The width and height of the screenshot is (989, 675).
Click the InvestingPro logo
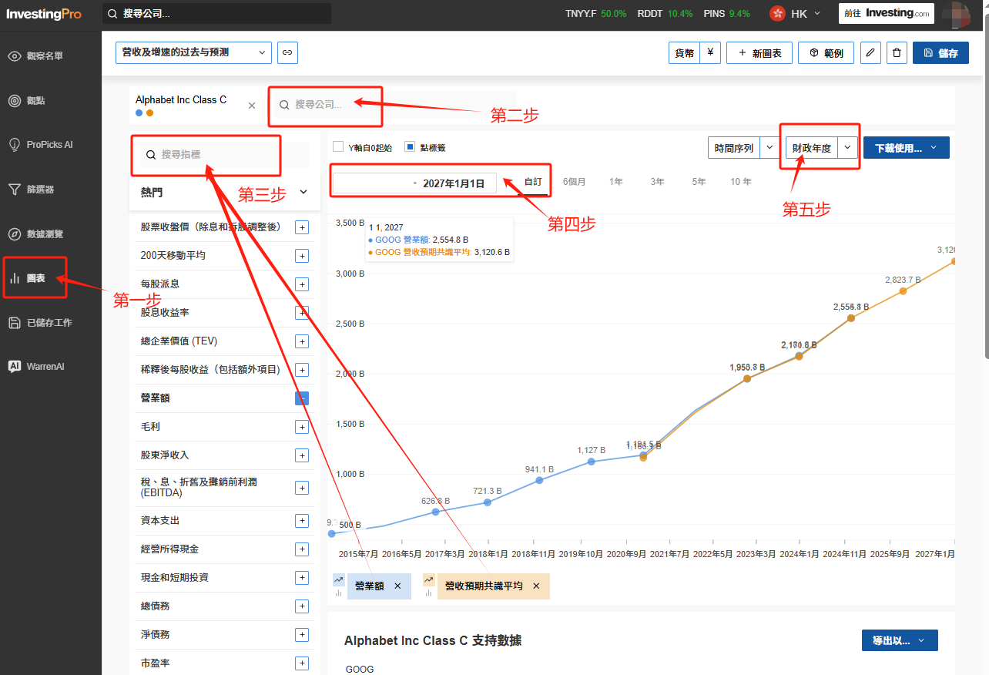point(44,14)
